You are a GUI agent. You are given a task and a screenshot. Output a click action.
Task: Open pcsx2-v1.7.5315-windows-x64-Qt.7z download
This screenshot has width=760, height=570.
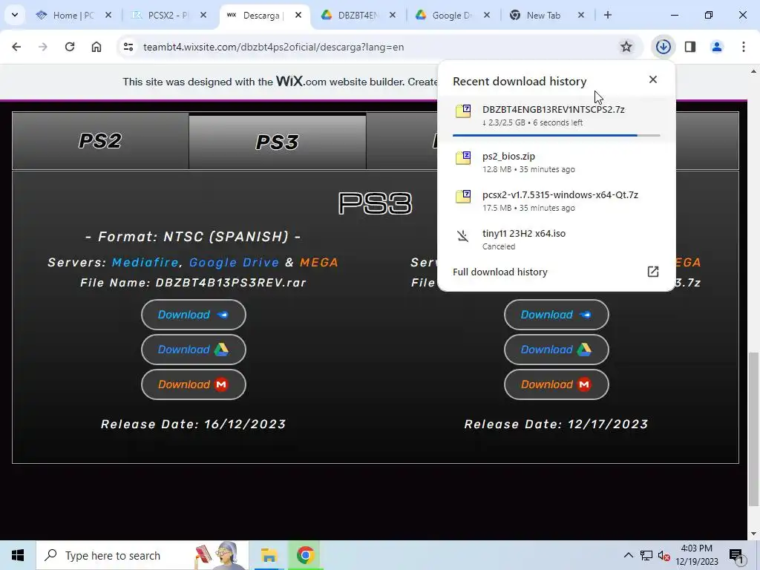click(x=556, y=200)
